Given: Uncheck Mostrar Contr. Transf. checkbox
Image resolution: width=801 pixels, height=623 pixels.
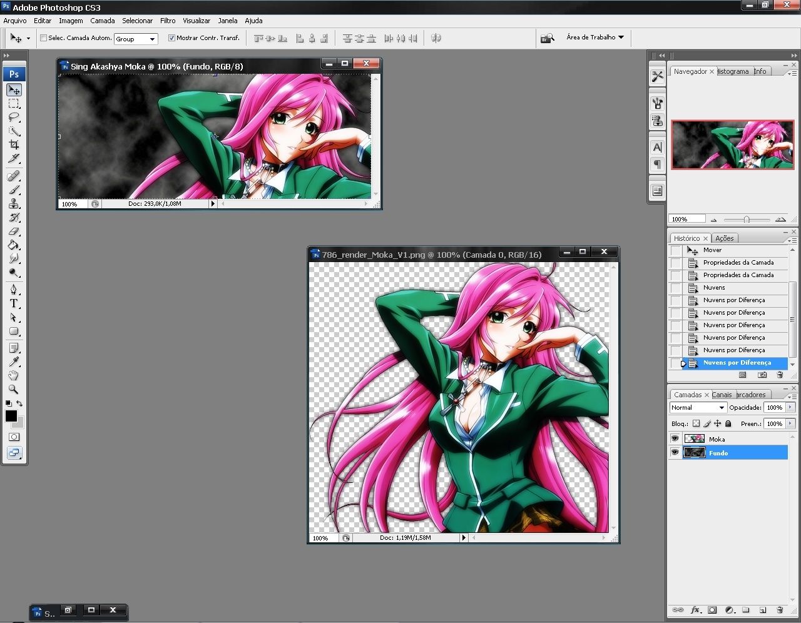Looking at the screenshot, I should (x=171, y=38).
